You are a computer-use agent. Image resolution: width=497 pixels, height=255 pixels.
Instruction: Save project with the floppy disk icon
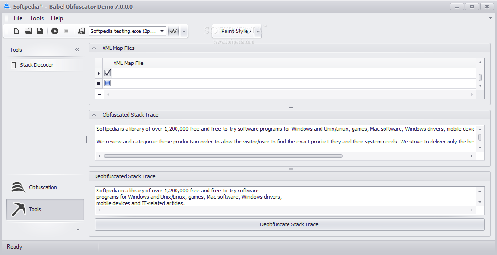point(40,31)
